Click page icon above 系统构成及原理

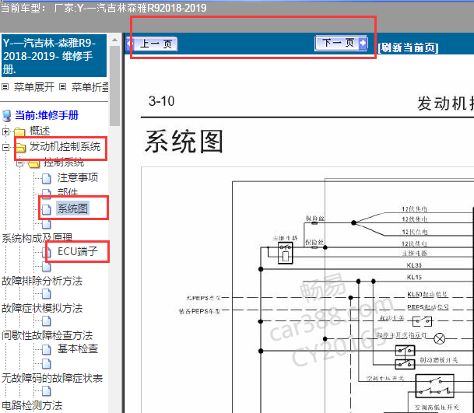46,224
